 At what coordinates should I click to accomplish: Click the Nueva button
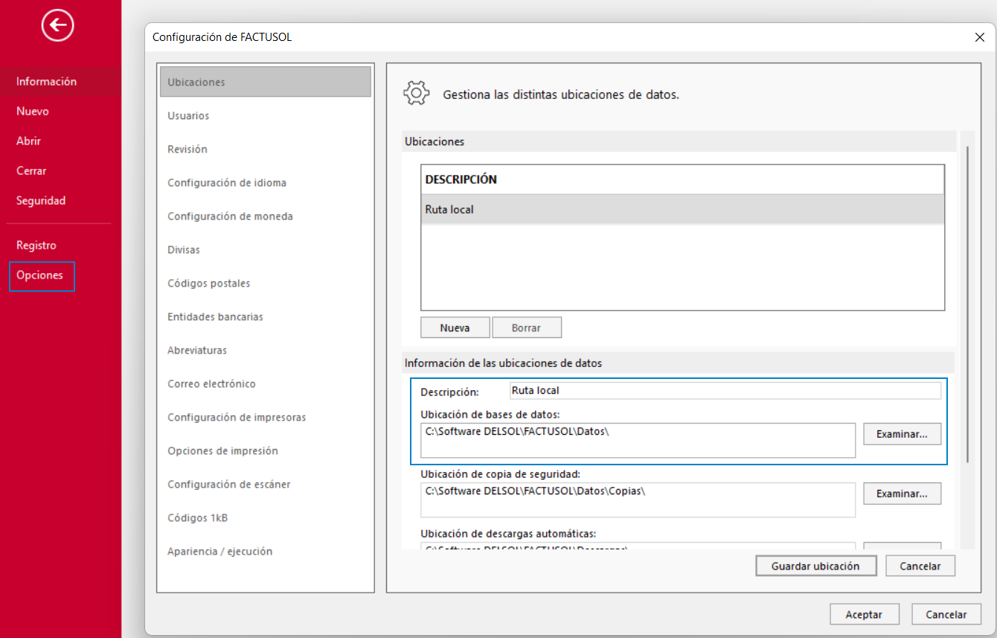pyautogui.click(x=455, y=328)
